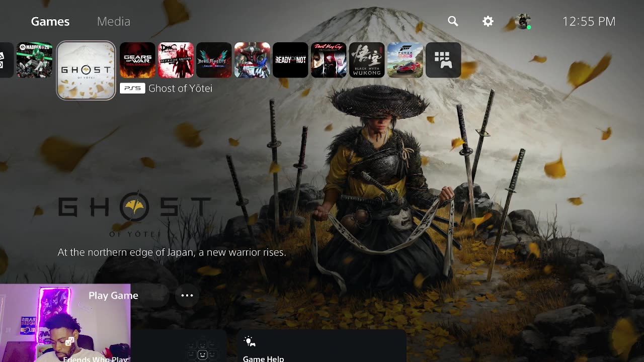
Task: Open the three-dot options button
Action: click(187, 296)
